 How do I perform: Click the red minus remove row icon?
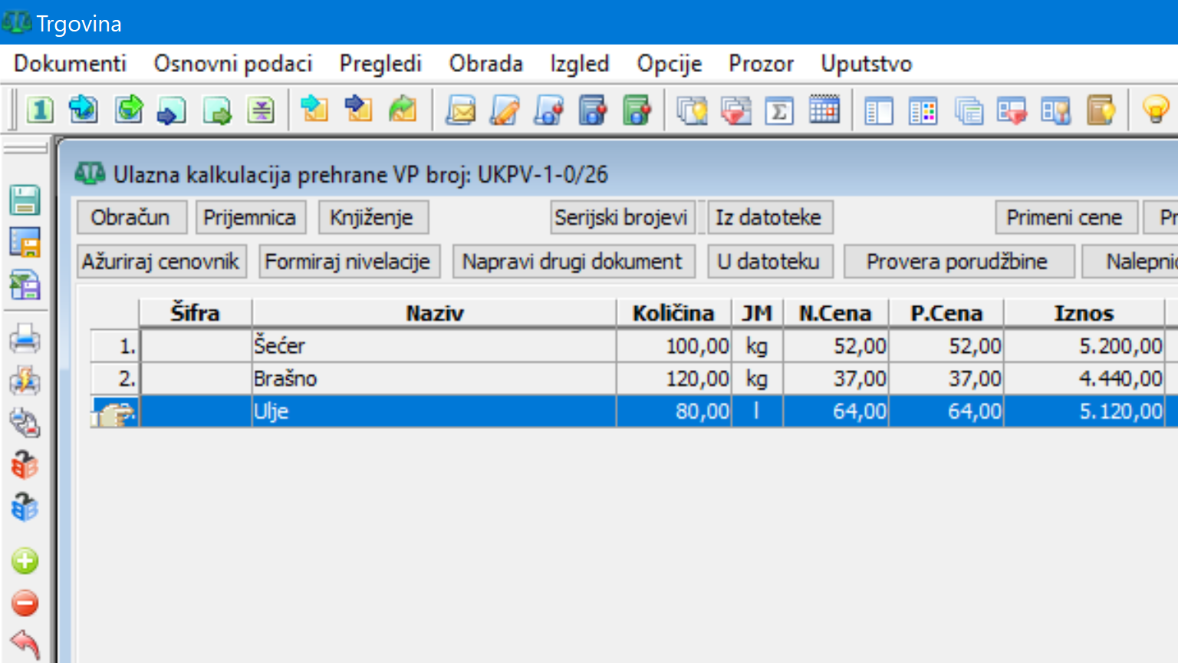pyautogui.click(x=25, y=603)
